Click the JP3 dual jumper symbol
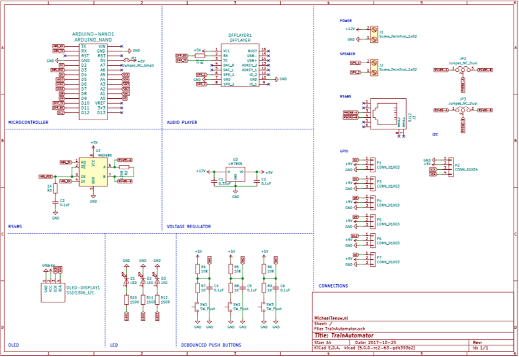Screen dimensions: 519x357 click(463, 110)
